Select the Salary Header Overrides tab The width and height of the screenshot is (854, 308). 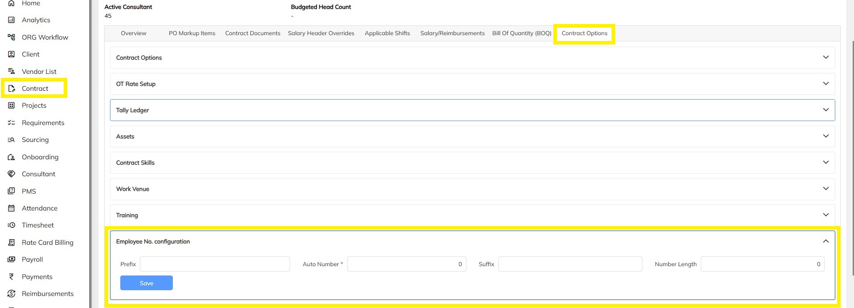coord(321,33)
